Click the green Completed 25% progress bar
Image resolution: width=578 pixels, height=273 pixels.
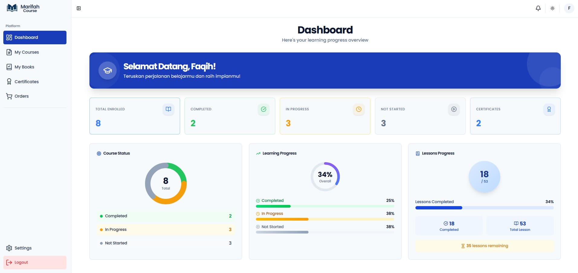tap(325, 206)
